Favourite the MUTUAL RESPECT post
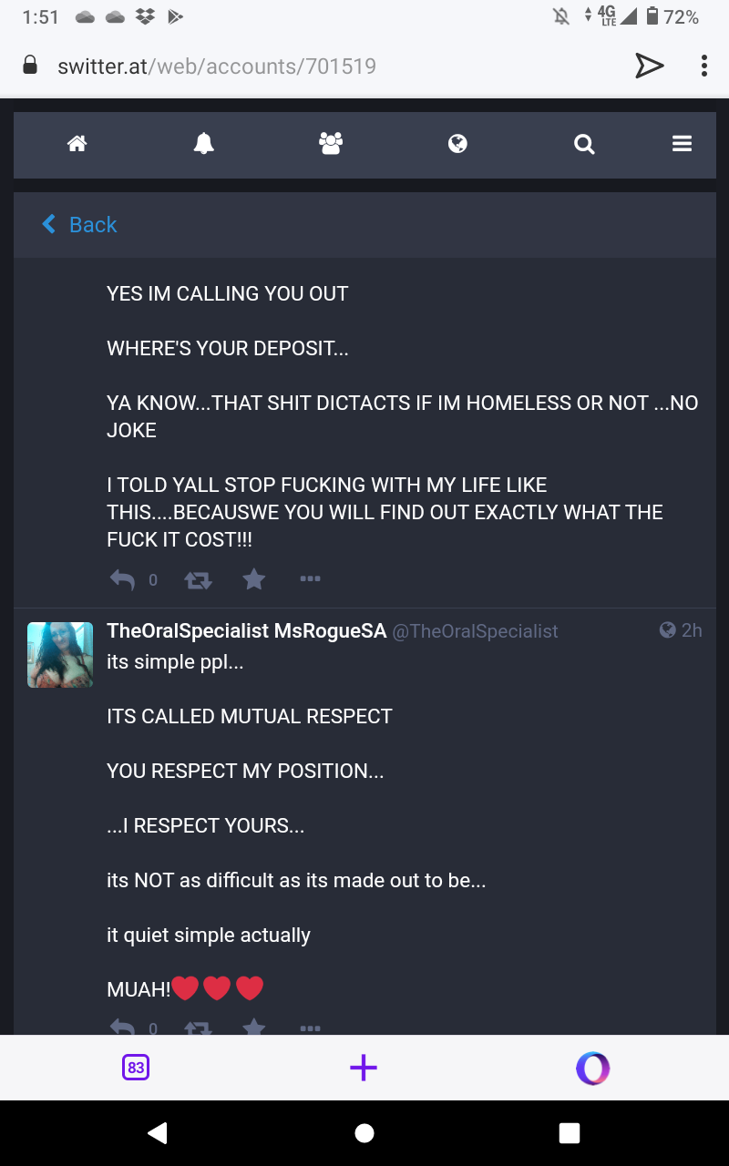Viewport: 729px width, 1166px height. (x=254, y=1028)
